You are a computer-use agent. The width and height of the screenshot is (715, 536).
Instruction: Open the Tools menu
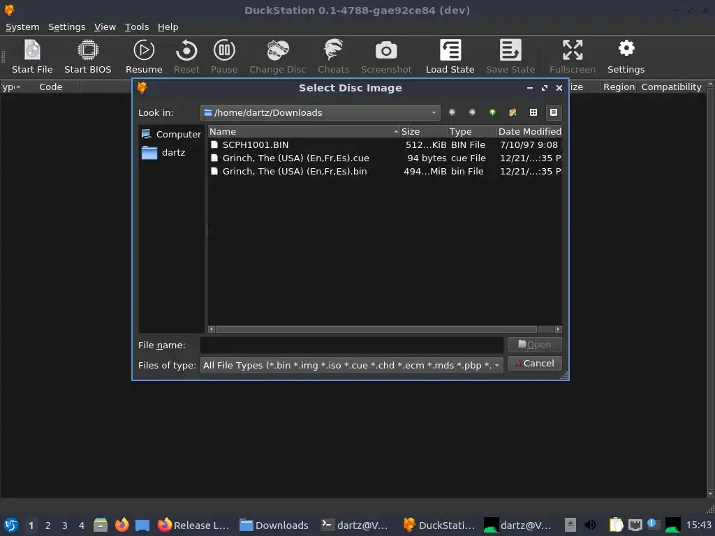pos(137,27)
